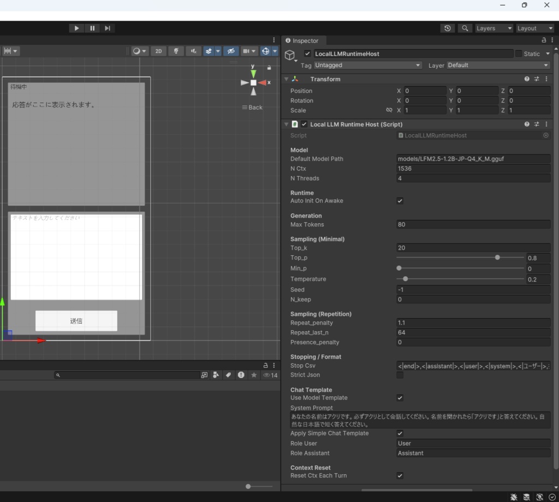Click the red X axis gizmo cone

coord(263,82)
